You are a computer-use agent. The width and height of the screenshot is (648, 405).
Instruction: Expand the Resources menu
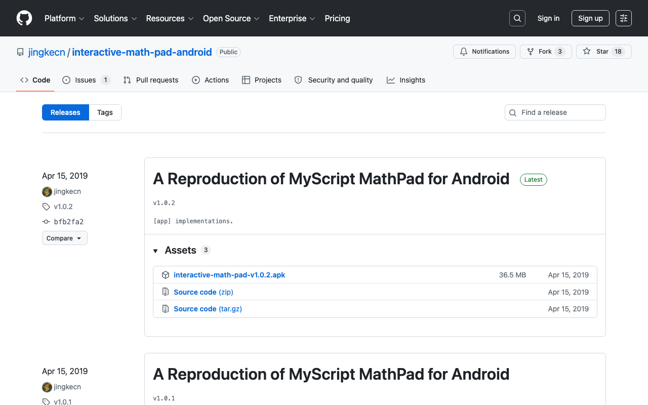170,18
